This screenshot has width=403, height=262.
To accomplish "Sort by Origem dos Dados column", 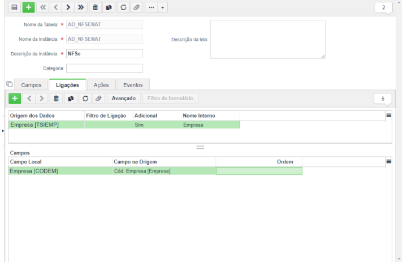I will [46, 116].
